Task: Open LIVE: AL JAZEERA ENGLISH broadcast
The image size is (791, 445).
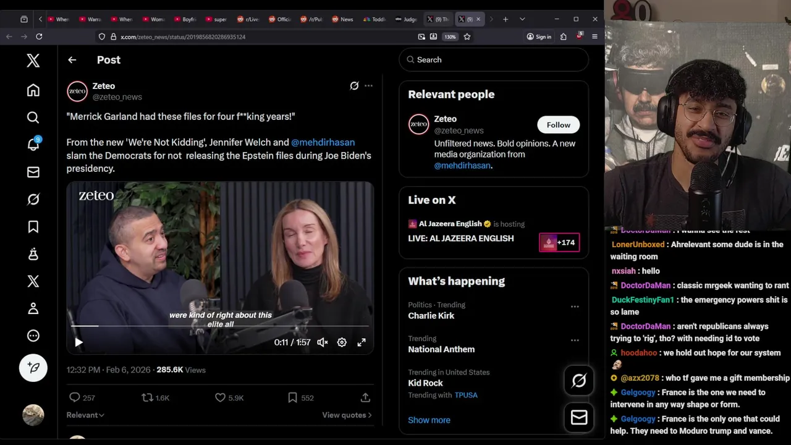Action: (x=460, y=239)
